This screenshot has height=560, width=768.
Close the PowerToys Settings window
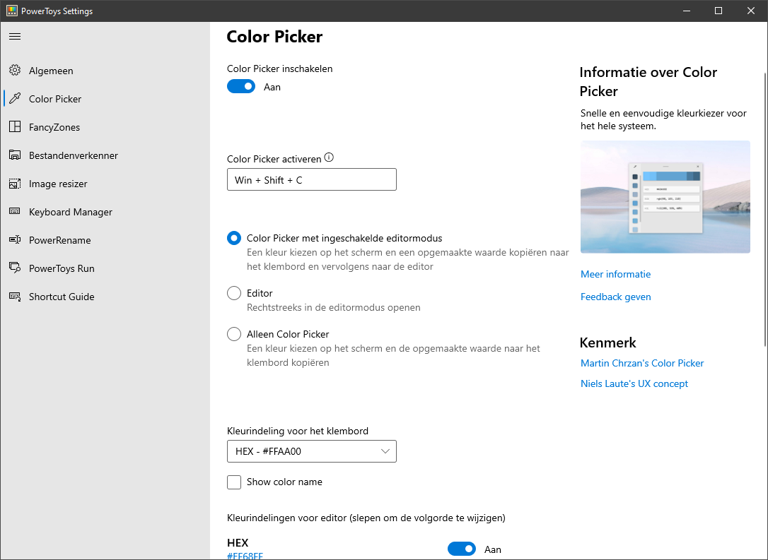[x=751, y=11]
